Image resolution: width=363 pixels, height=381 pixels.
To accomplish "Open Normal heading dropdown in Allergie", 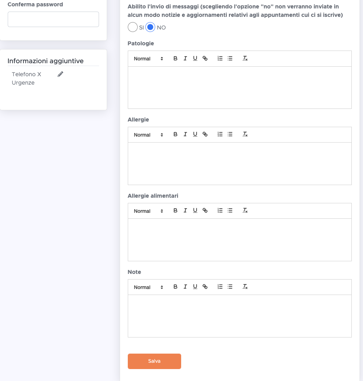I will point(148,134).
